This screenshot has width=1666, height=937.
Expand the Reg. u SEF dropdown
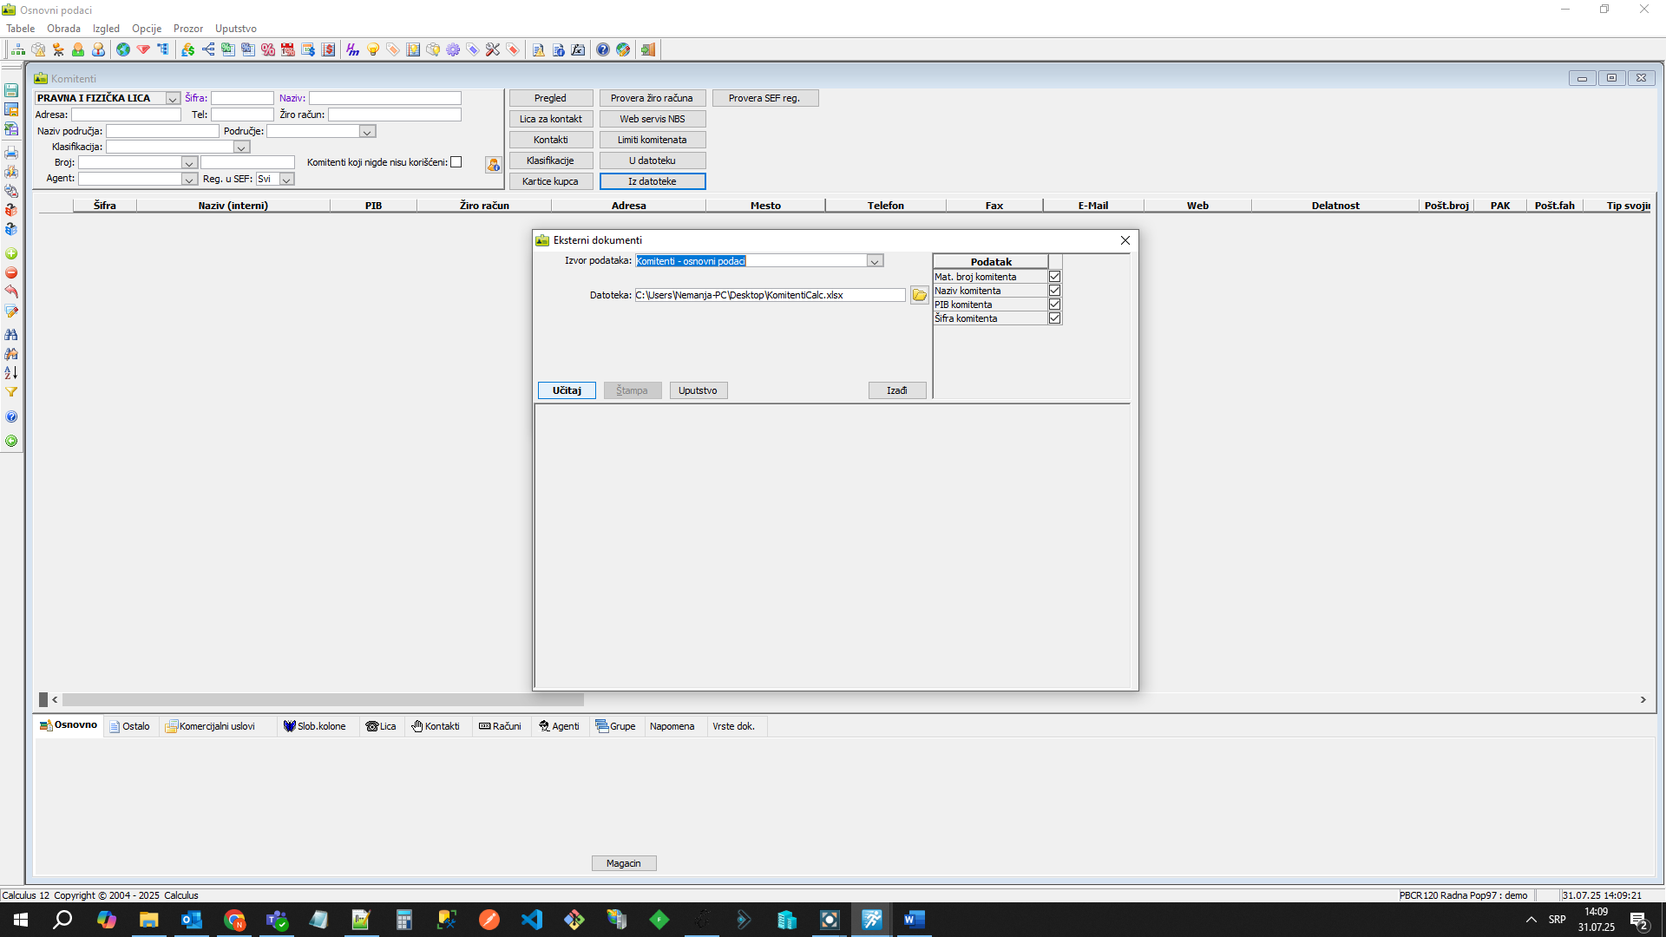point(286,180)
